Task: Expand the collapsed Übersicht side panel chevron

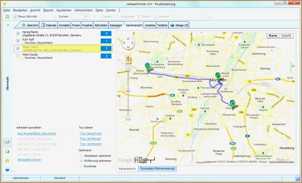Action: point(8,25)
